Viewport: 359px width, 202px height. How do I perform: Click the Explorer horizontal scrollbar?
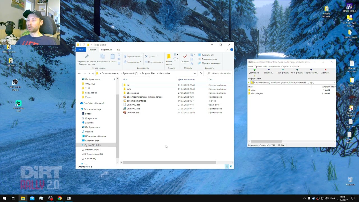[x=169, y=163]
